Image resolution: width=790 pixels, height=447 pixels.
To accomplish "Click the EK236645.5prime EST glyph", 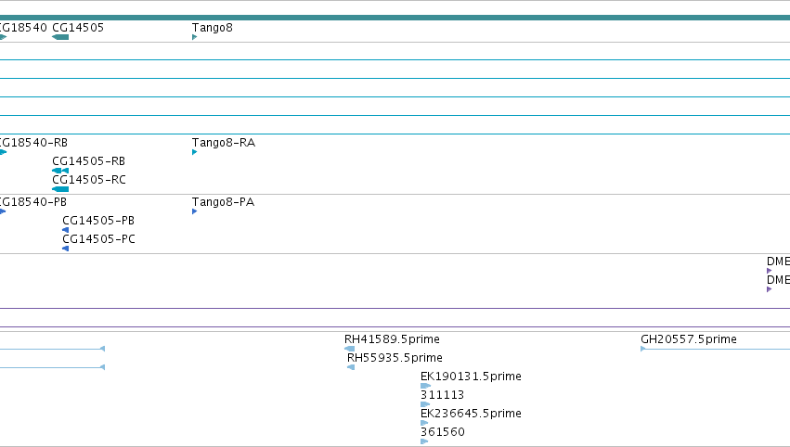I will (424, 423).
